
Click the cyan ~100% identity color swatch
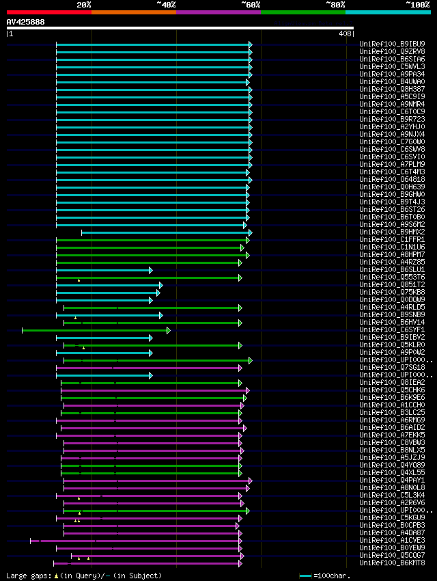pos(388,12)
